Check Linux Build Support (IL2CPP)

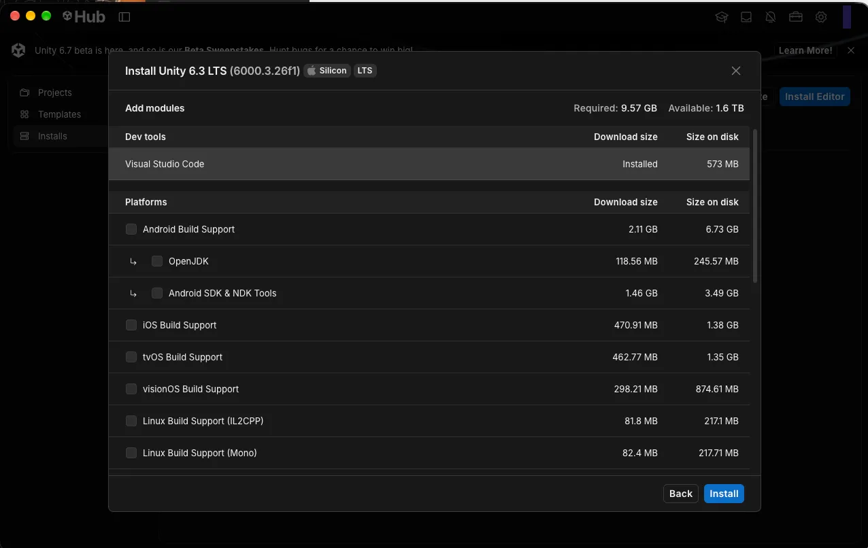(x=131, y=421)
